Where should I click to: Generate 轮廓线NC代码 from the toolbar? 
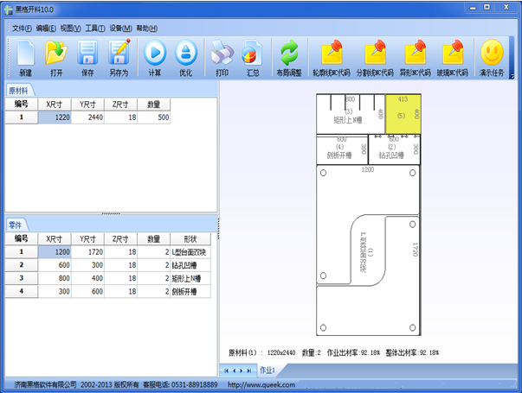pyautogui.click(x=331, y=55)
